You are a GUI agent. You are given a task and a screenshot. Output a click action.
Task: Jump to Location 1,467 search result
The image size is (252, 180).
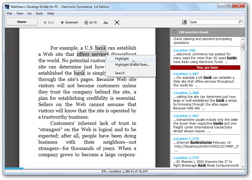(x=205, y=123)
